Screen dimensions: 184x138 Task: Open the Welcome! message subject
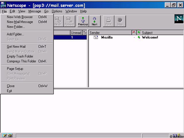coord(150,37)
